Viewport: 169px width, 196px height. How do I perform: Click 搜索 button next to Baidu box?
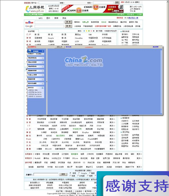tap(68, 22)
